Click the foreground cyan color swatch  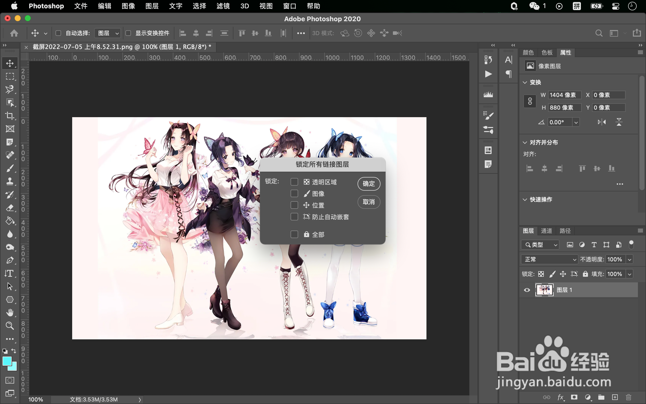click(7, 361)
